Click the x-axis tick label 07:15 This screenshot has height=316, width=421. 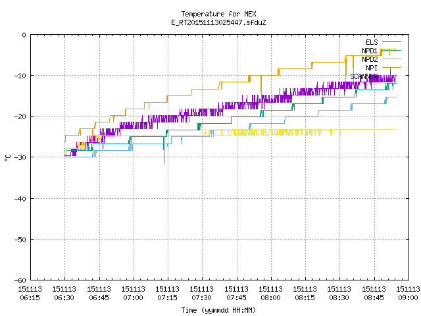tap(167, 298)
